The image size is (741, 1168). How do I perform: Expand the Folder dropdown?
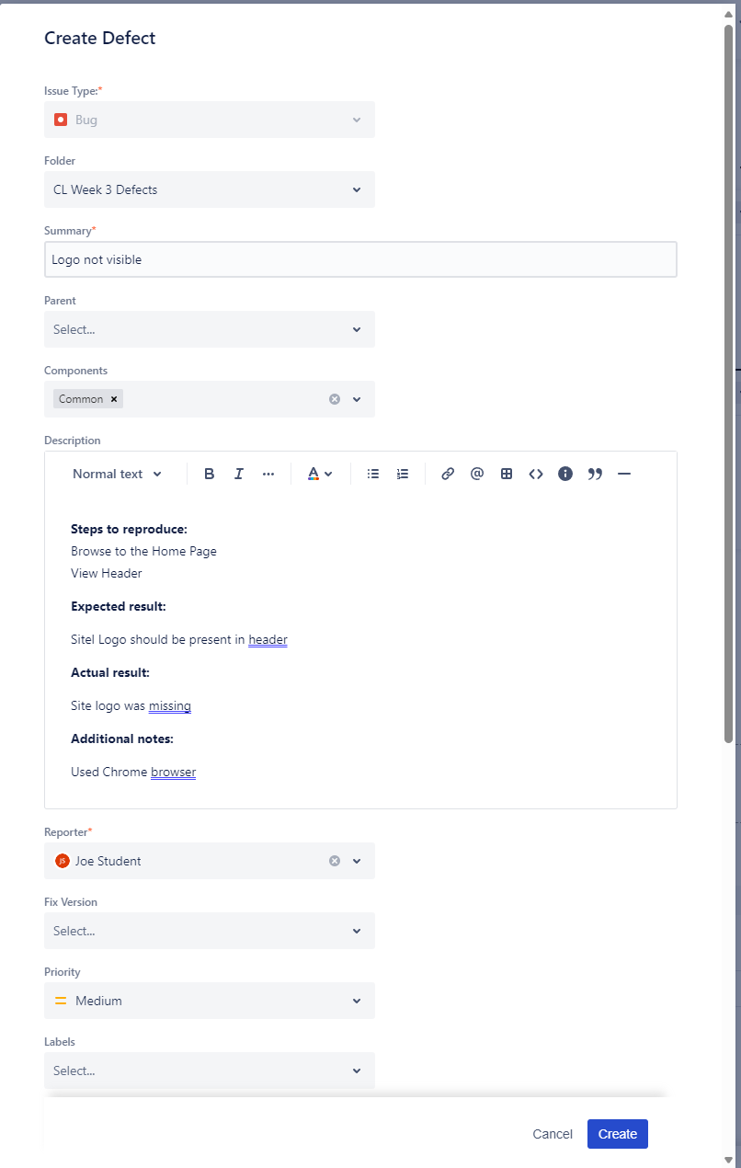tap(209, 189)
